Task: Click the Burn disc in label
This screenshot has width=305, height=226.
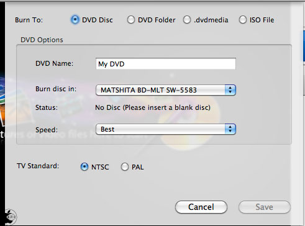Action: point(56,89)
